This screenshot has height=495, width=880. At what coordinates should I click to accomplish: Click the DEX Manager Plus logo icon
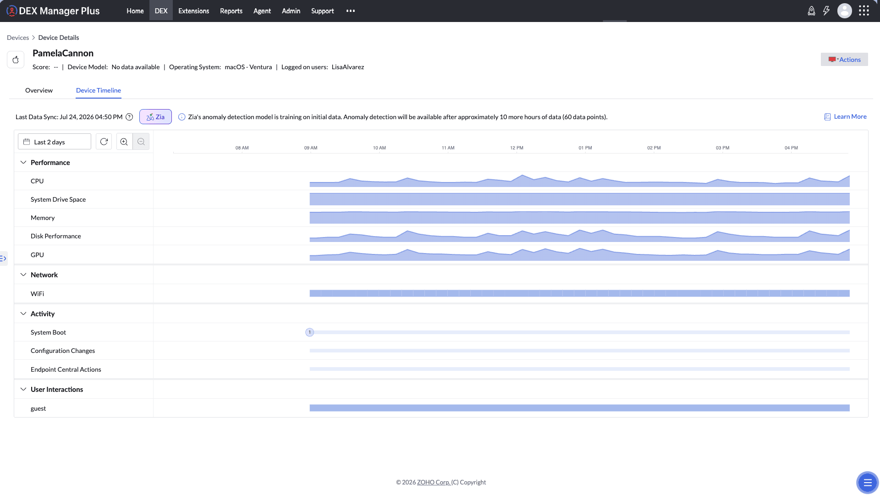click(x=12, y=11)
